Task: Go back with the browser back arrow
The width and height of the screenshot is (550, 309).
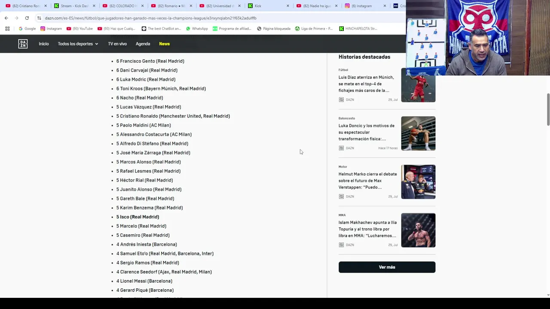Action: [6, 18]
